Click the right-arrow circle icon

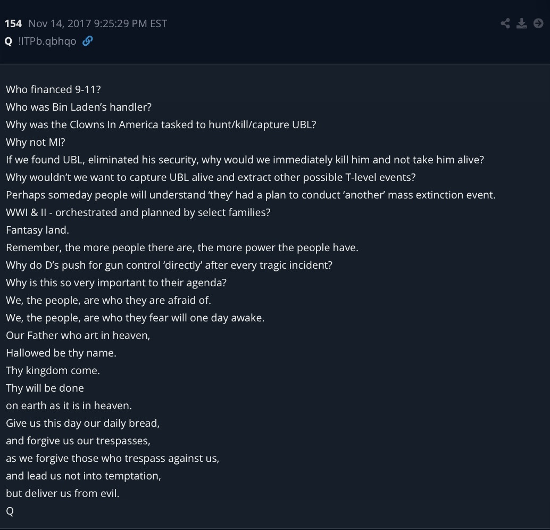(x=538, y=23)
